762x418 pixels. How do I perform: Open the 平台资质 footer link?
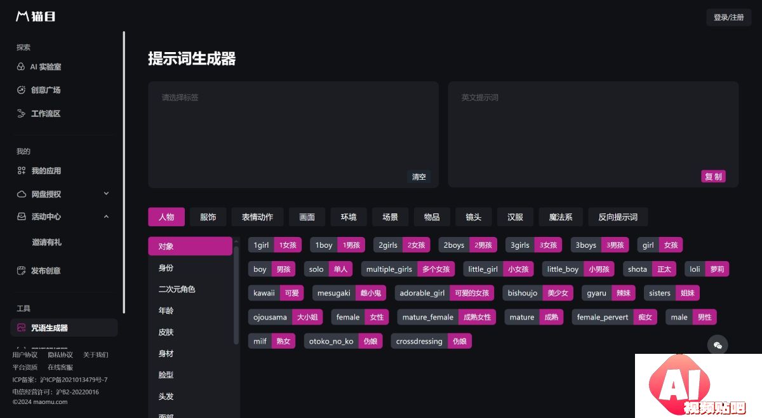point(25,367)
